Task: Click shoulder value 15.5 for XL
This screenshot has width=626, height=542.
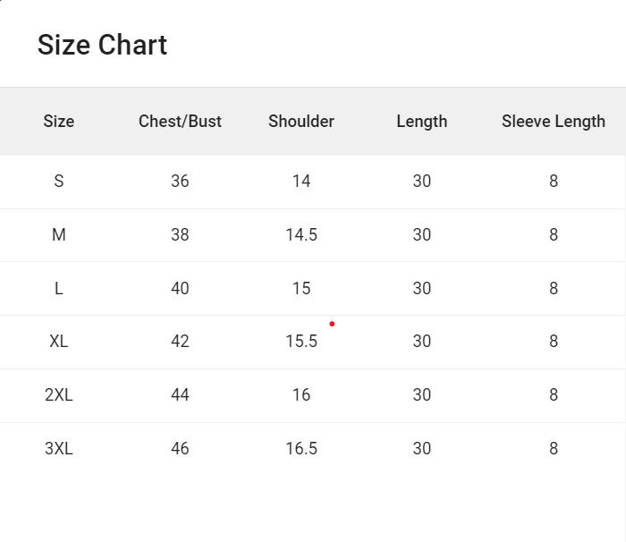Action: [x=301, y=342]
